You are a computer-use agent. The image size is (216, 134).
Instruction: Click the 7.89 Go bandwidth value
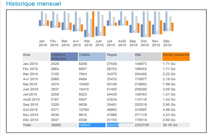click(x=169, y=84)
